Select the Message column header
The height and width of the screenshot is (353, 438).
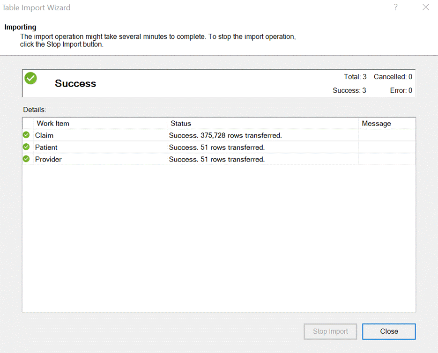click(387, 124)
